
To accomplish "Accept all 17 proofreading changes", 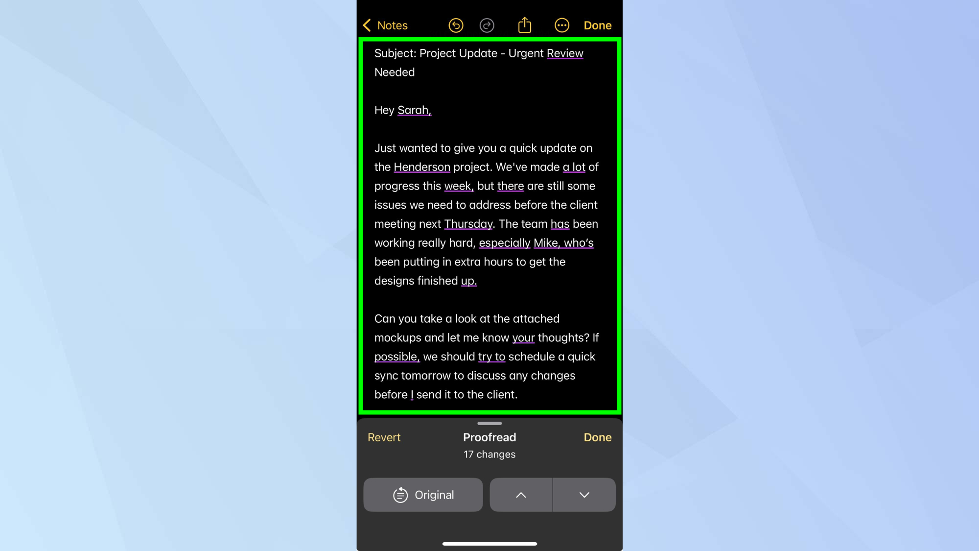I will 597,437.
